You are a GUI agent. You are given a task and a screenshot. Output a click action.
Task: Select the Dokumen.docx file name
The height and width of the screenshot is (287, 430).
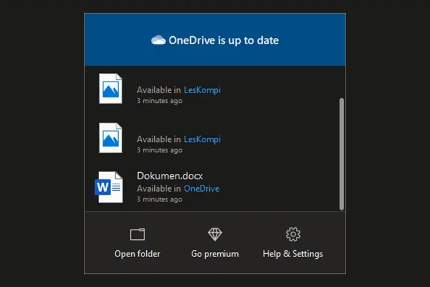point(170,176)
